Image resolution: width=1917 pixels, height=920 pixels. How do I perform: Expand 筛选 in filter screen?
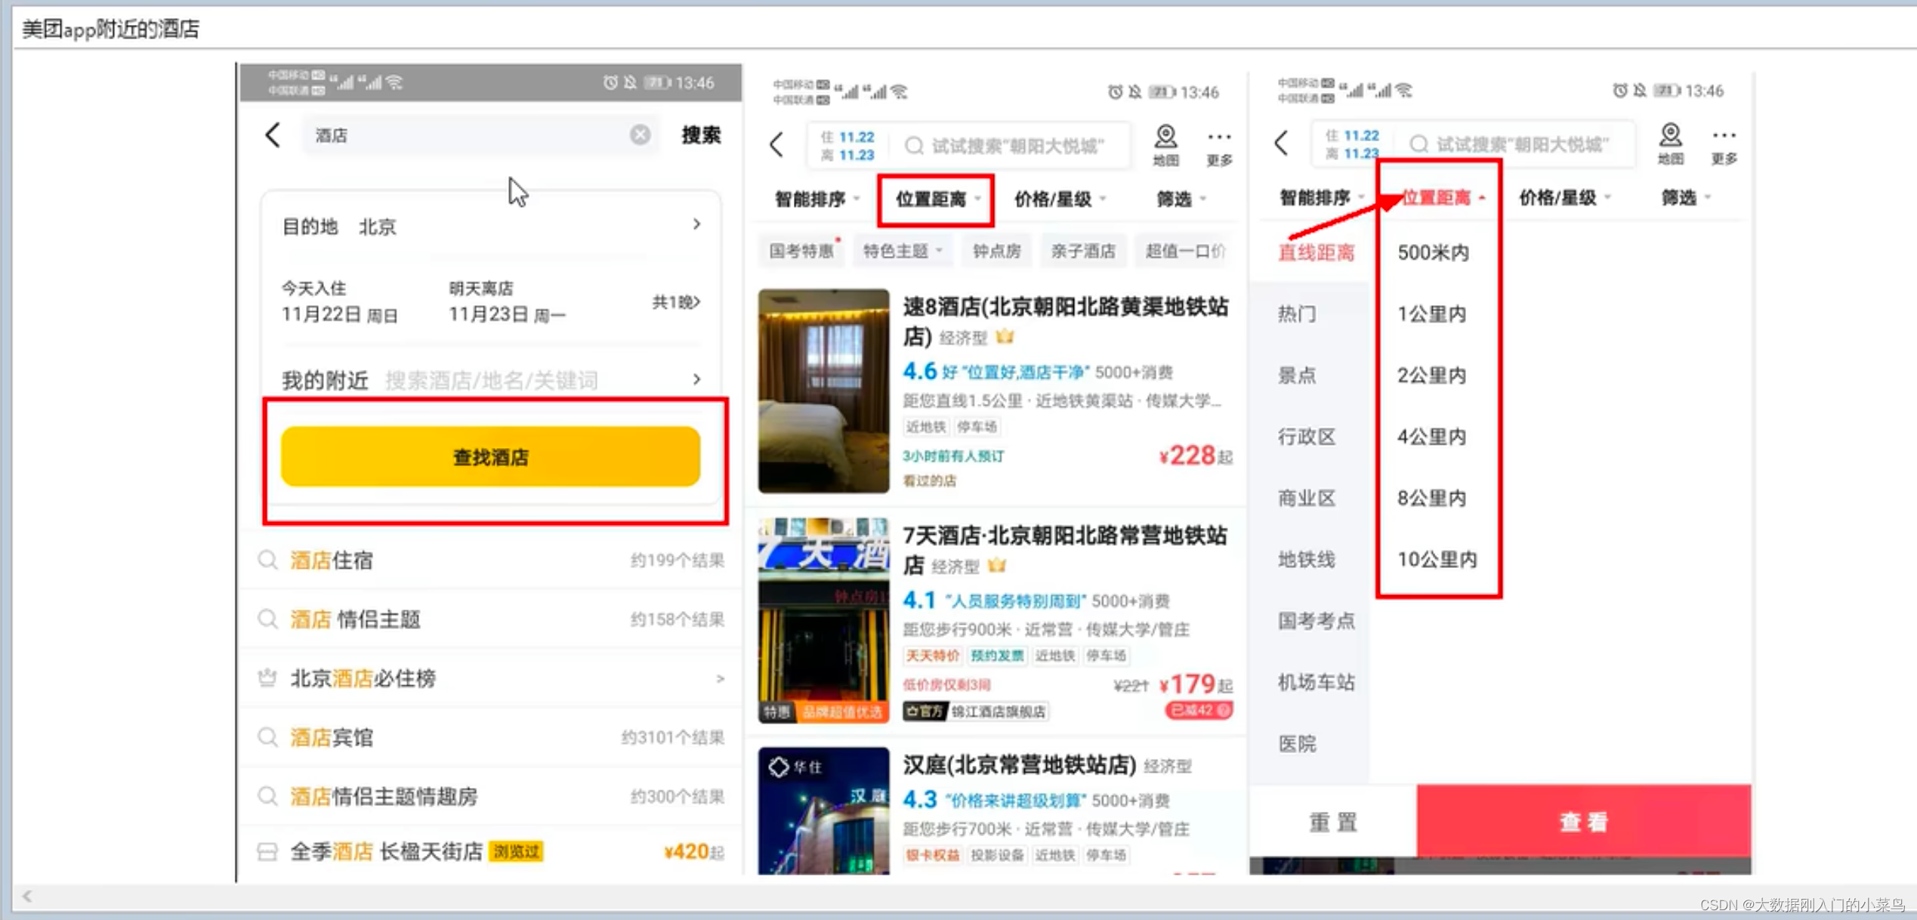pos(1687,198)
